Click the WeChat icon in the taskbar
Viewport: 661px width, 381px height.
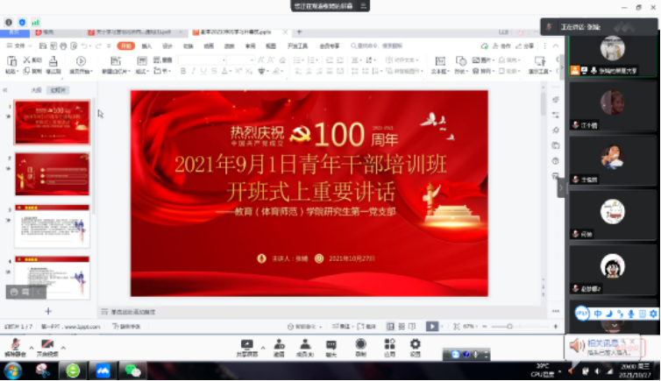click(133, 370)
